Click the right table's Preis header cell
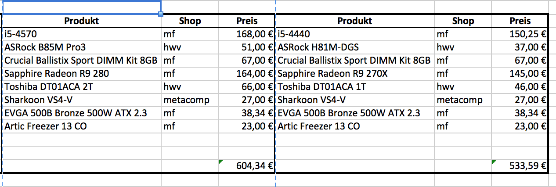This screenshot has width=556, height=187. tap(520, 21)
